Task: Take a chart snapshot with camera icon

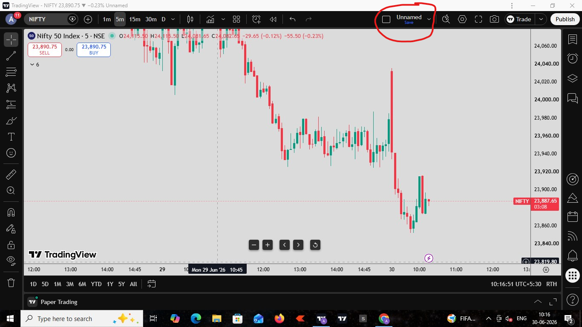Action: click(x=494, y=19)
